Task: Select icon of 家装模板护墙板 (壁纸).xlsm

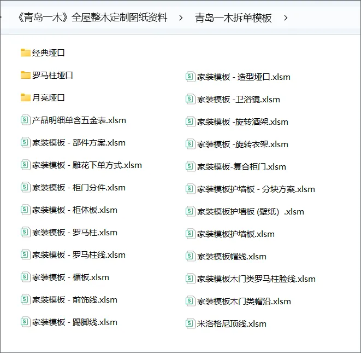Action: pos(190,211)
